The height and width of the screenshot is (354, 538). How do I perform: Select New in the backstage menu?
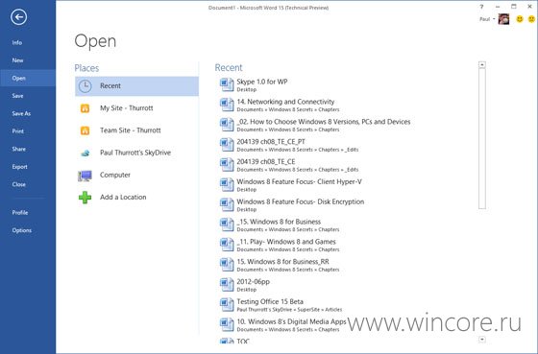[x=18, y=60]
